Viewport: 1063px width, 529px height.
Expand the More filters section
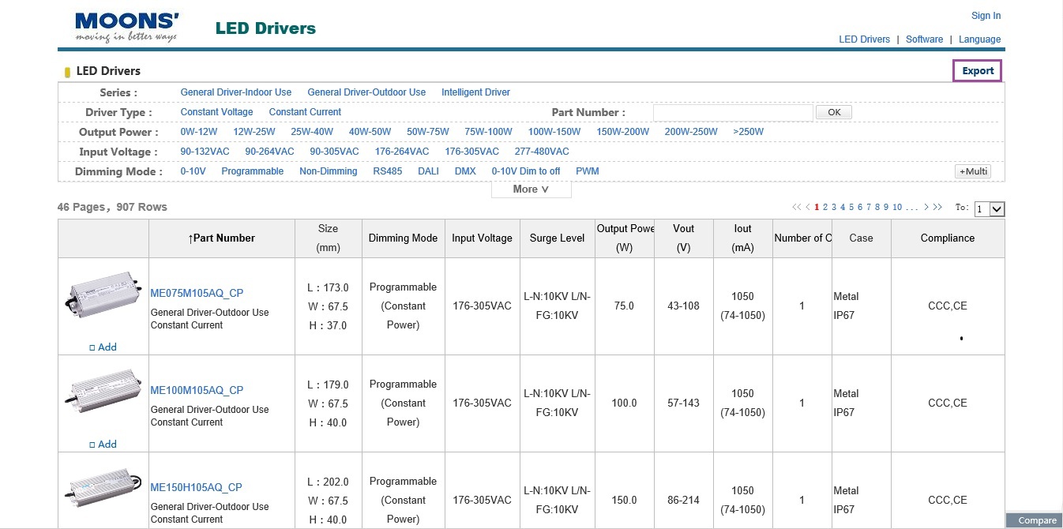[x=531, y=189]
